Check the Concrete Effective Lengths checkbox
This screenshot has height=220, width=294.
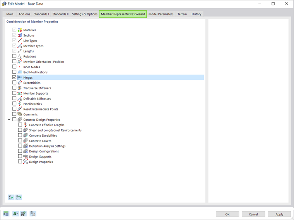(x=20, y=124)
